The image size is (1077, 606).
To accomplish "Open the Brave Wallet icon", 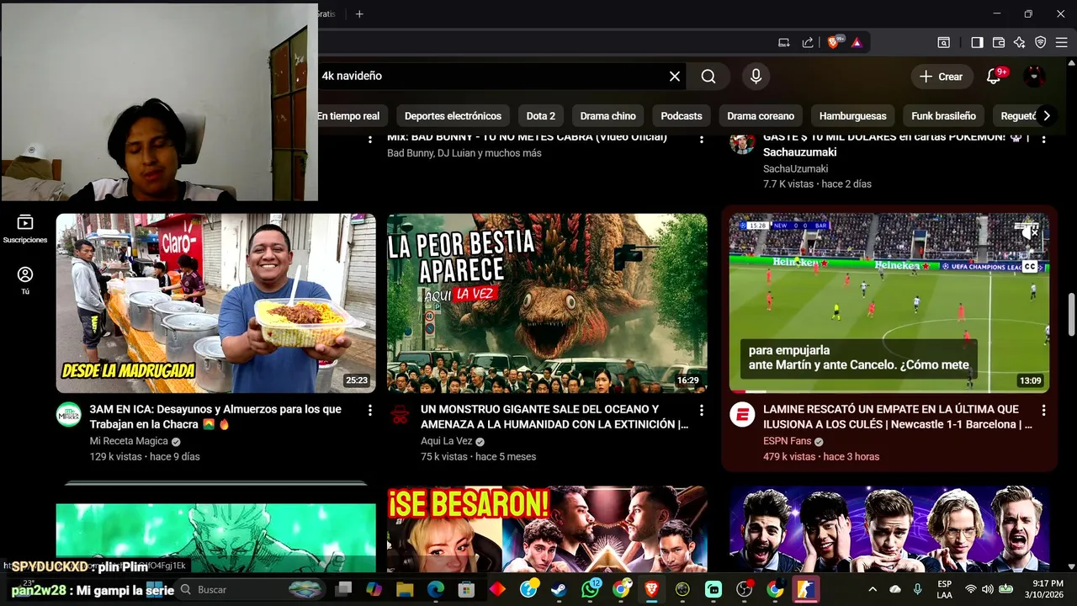I will point(999,42).
